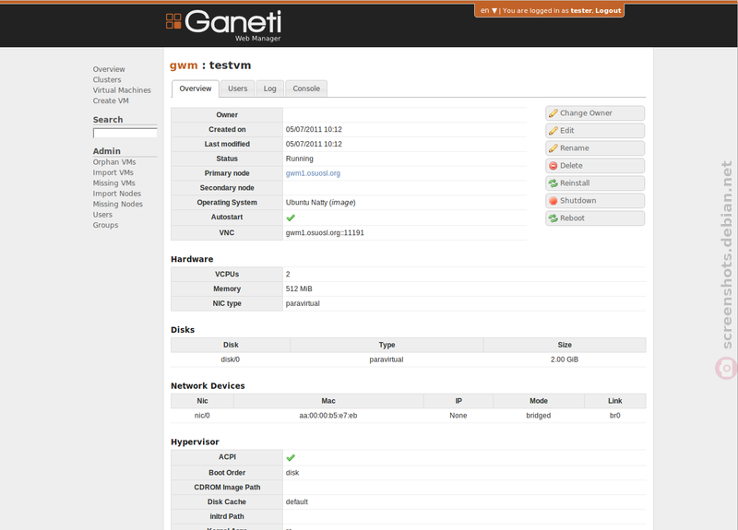Switch to the Users tab
Screen dimensions: 738x530
coord(238,88)
